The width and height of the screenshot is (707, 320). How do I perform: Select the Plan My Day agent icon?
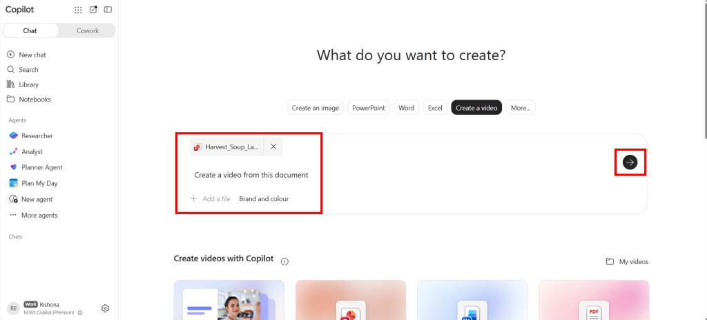click(x=13, y=183)
